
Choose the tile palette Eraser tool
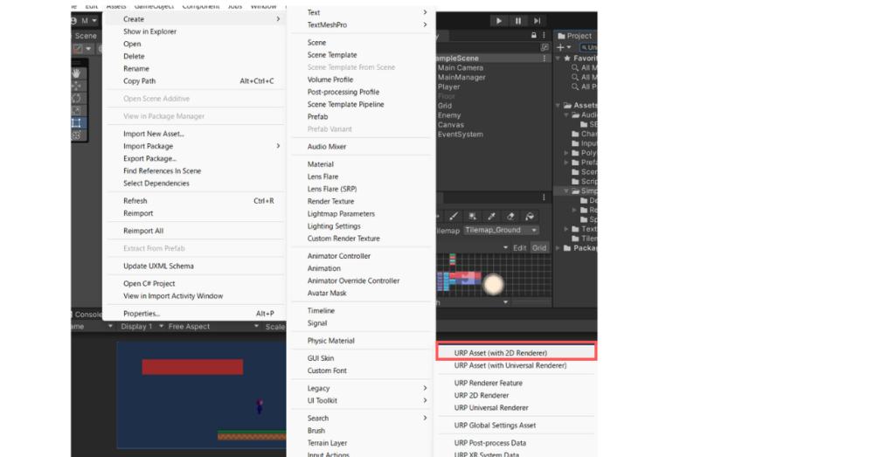510,216
